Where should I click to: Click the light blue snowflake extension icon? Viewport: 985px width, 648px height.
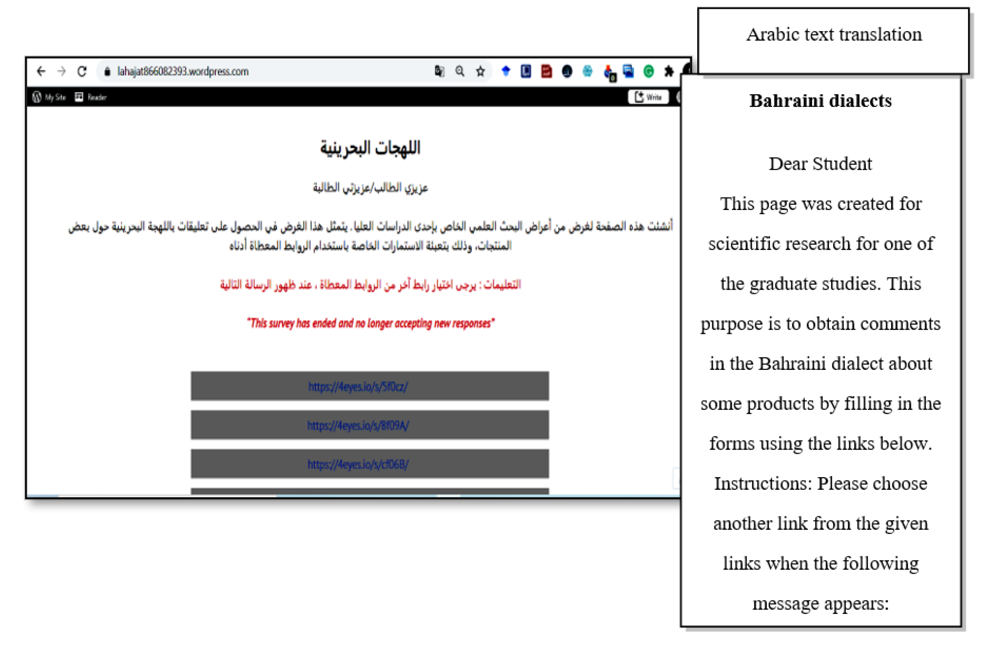pos(587,72)
